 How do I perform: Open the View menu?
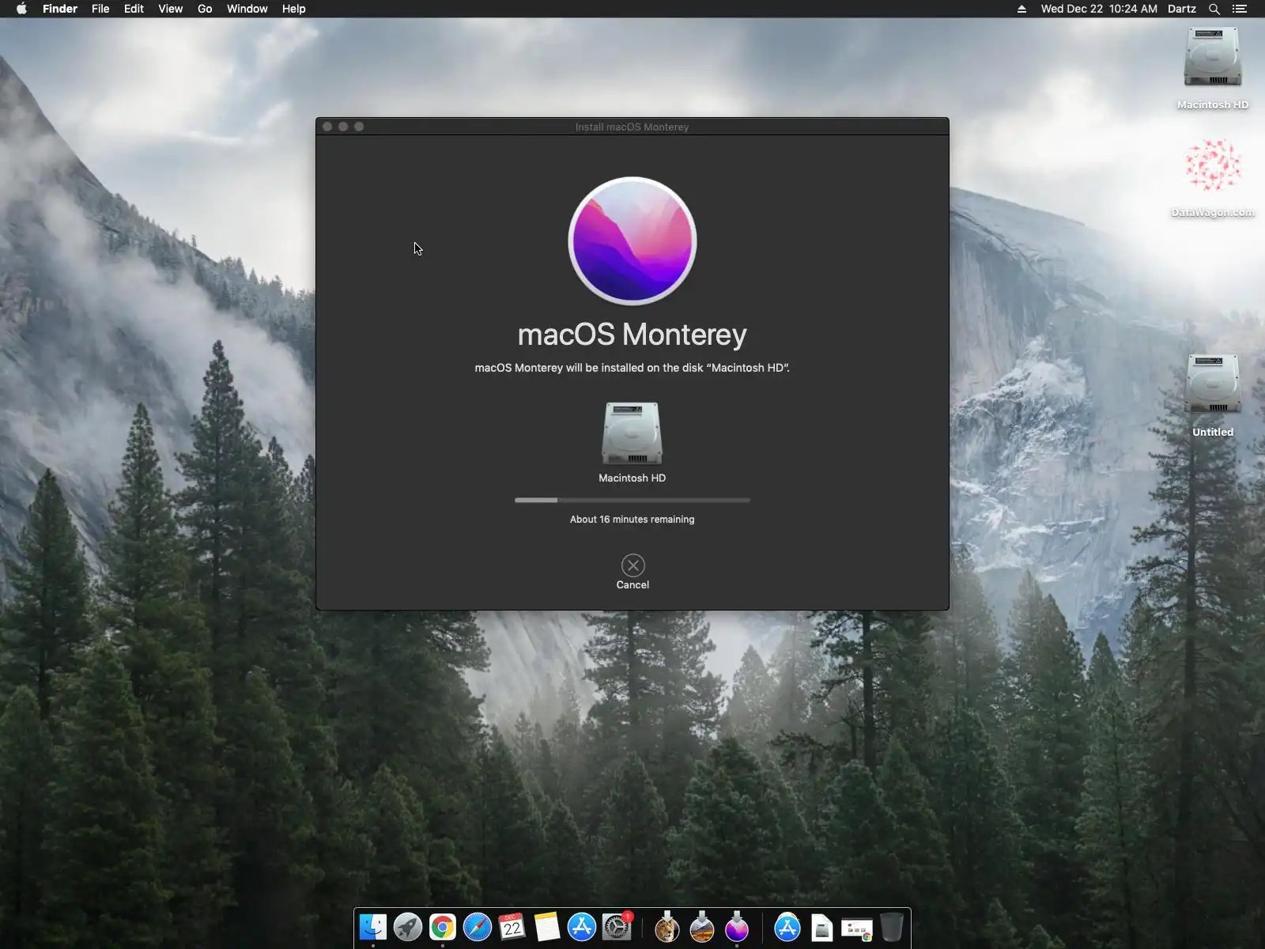[x=170, y=9]
